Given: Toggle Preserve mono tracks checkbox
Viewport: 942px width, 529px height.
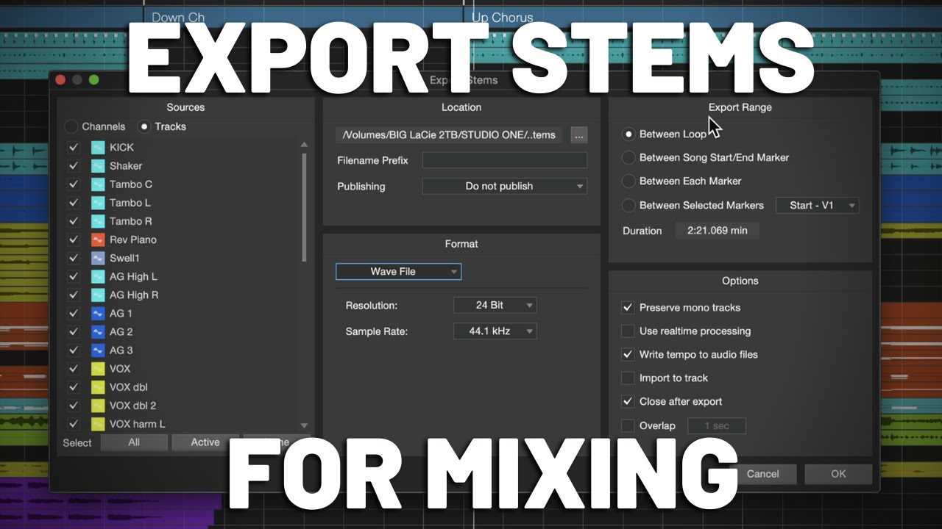Looking at the screenshot, I should [628, 308].
